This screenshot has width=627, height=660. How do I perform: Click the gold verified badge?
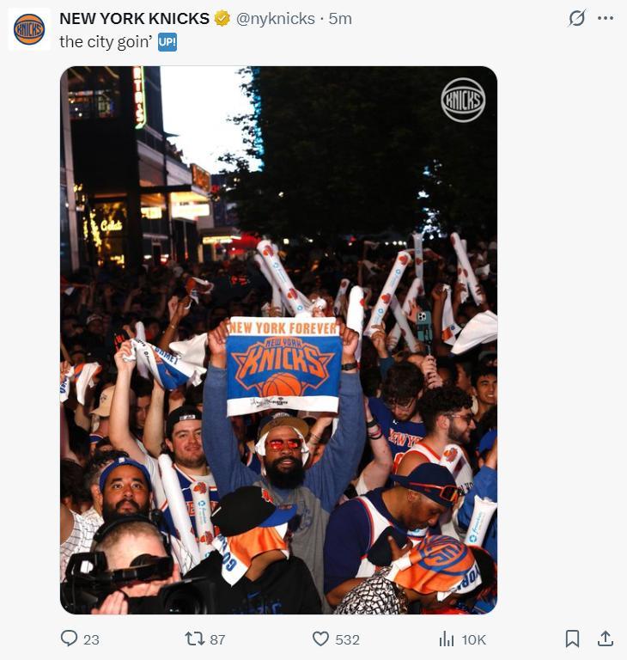(222, 19)
